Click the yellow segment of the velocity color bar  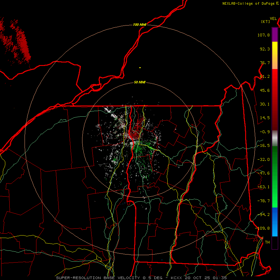coord(275,55)
